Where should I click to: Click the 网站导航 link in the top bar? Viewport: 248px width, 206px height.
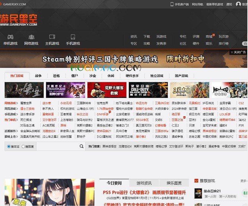(x=197, y=4)
